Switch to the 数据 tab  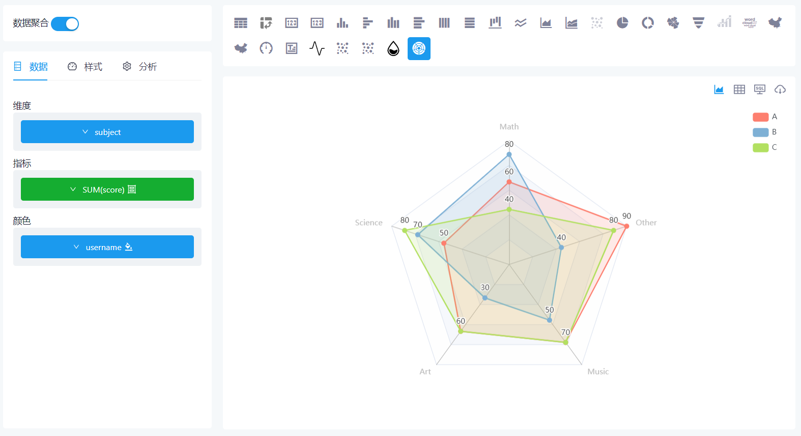coord(31,67)
